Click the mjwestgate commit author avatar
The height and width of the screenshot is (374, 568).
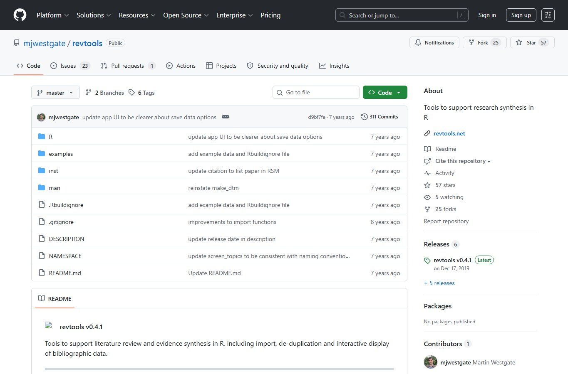[x=41, y=117]
